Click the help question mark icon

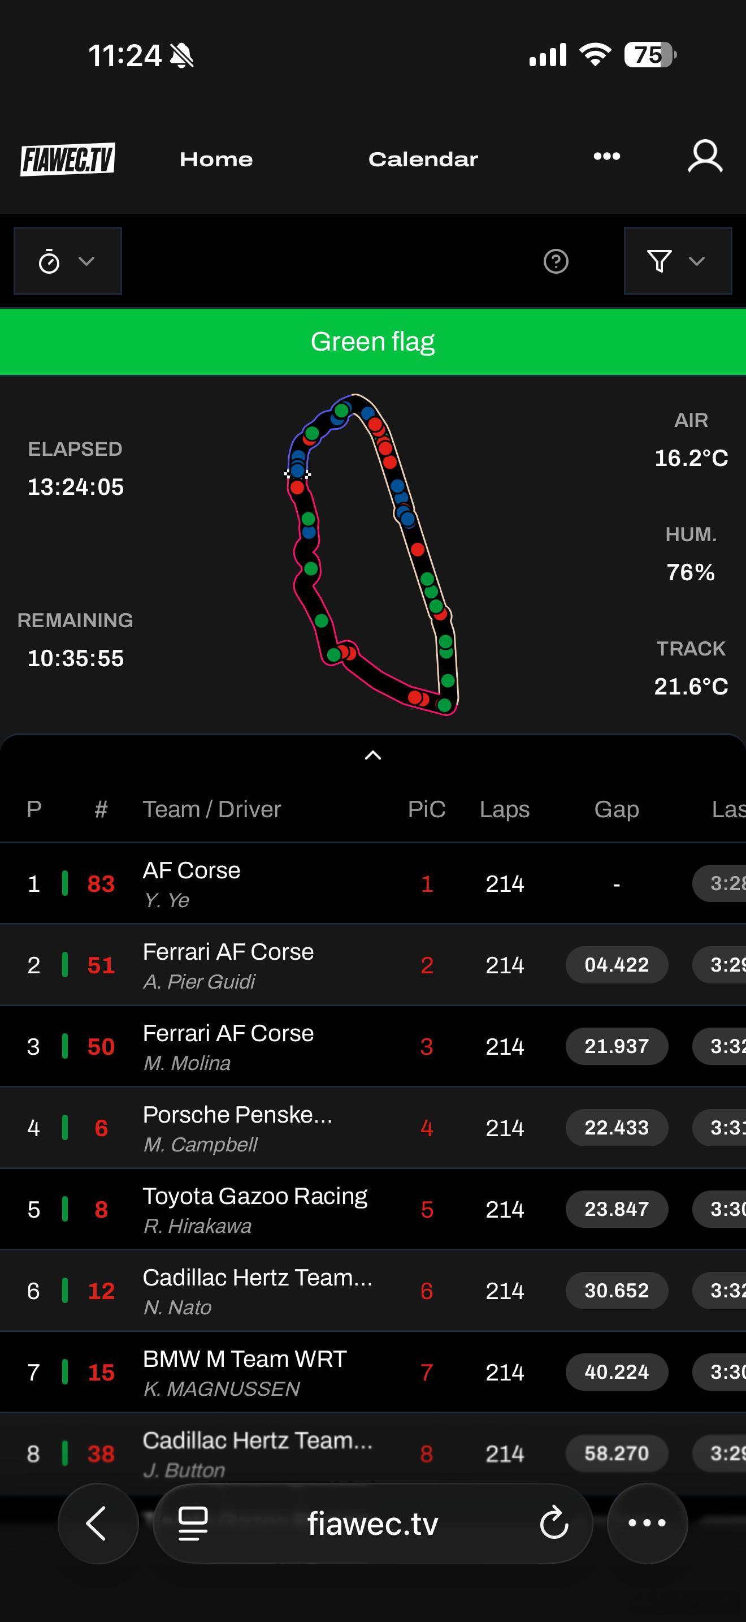(x=556, y=261)
